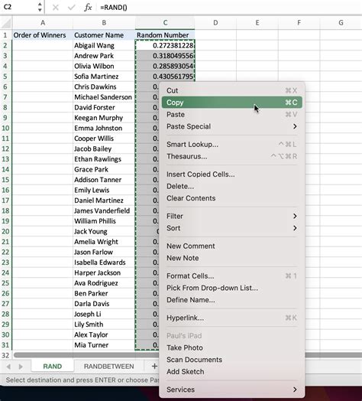Switch to the RAND sheet tab
Screen dimensions: 362x401
pos(53,367)
